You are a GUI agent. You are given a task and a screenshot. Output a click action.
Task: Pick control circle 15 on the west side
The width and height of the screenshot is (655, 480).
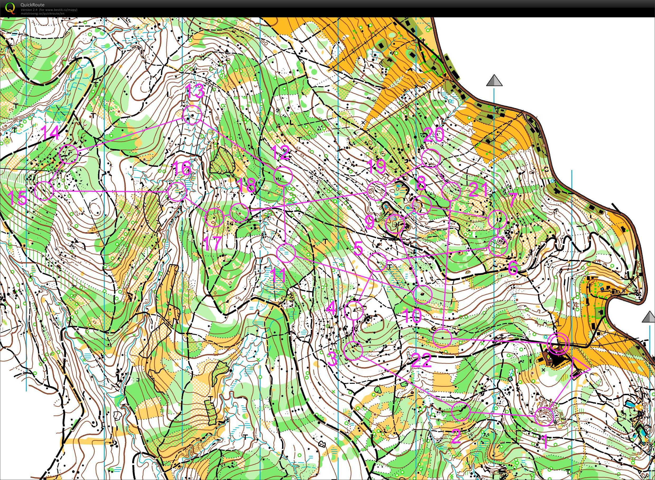44,191
